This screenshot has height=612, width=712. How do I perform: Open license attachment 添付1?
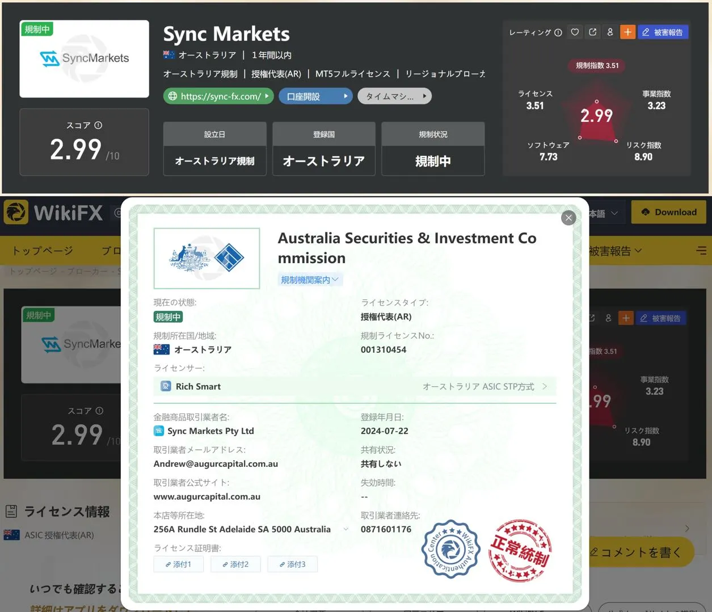click(x=178, y=564)
